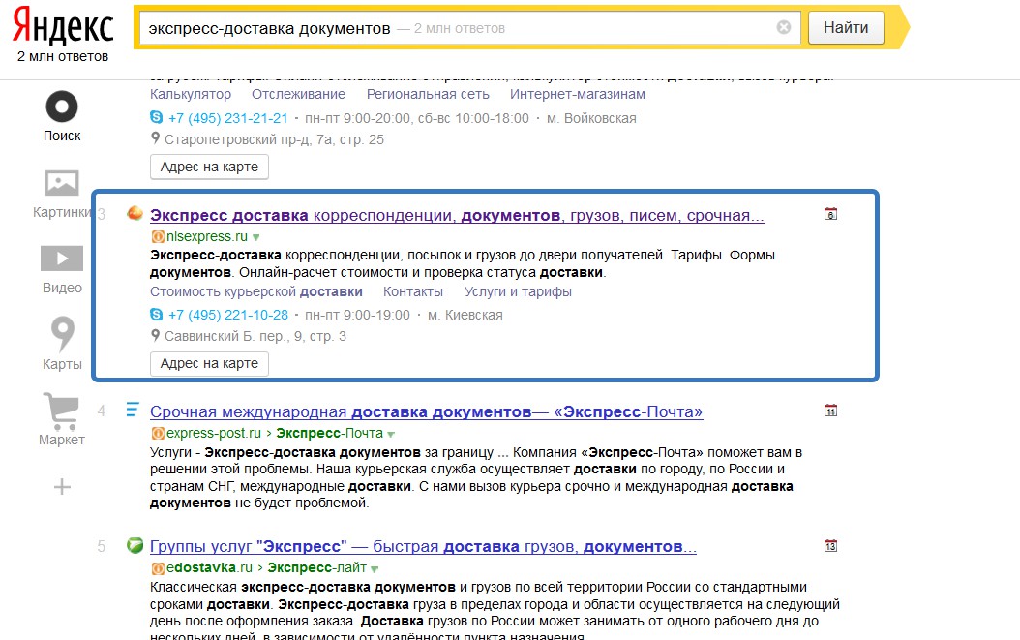
Task: Open the nlsexpress.ru green URL
Action: click(207, 237)
